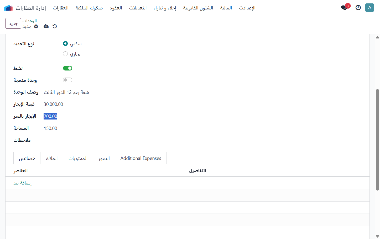Click the إدارة العقارات app title

tap(31, 8)
